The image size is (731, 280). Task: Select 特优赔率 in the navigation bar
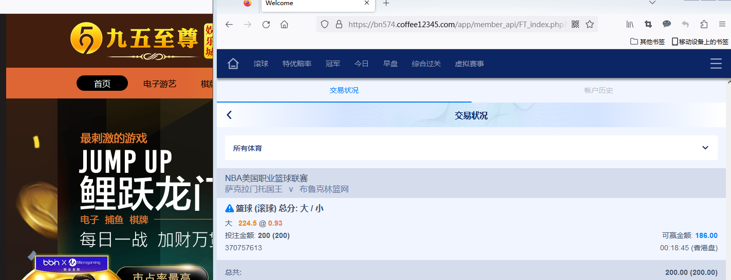coord(297,64)
